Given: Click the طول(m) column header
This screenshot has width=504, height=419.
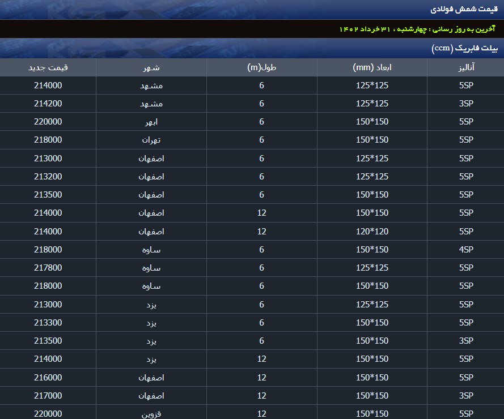Looking at the screenshot, I should (262, 67).
